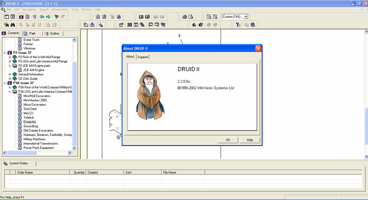Click the cascade windows icon

[x=142, y=25]
